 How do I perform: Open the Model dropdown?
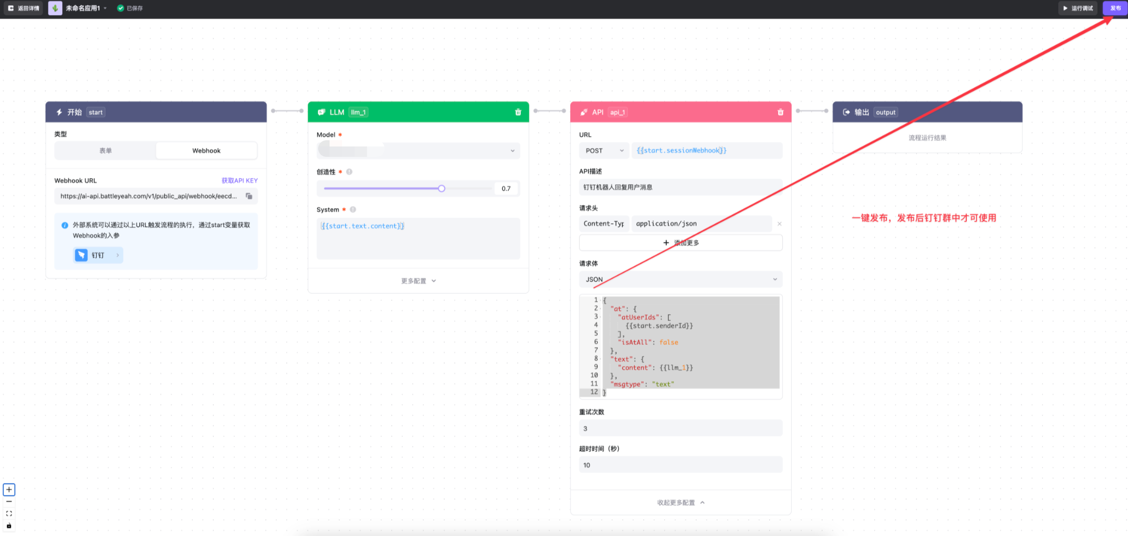(x=418, y=151)
